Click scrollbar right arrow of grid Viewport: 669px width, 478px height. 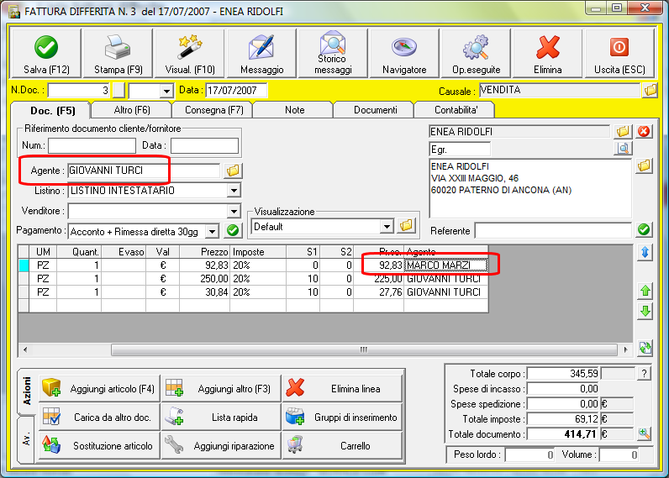625,349
